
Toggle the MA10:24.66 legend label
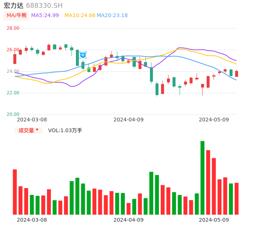80,15
